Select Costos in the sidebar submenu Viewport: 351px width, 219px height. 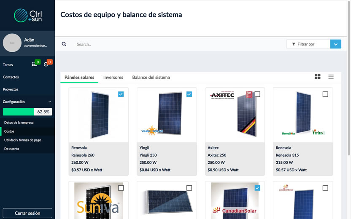click(9, 131)
